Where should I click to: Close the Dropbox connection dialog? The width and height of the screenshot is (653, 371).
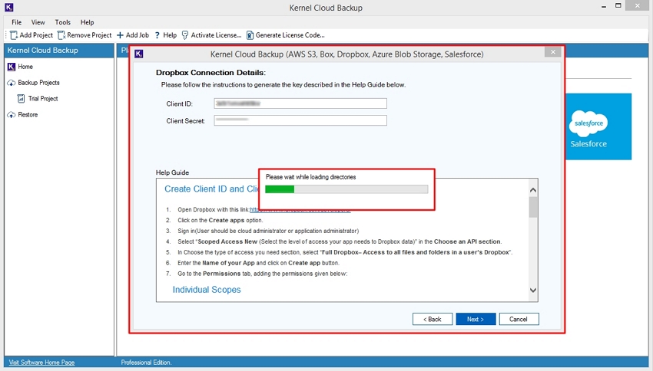coord(552,52)
